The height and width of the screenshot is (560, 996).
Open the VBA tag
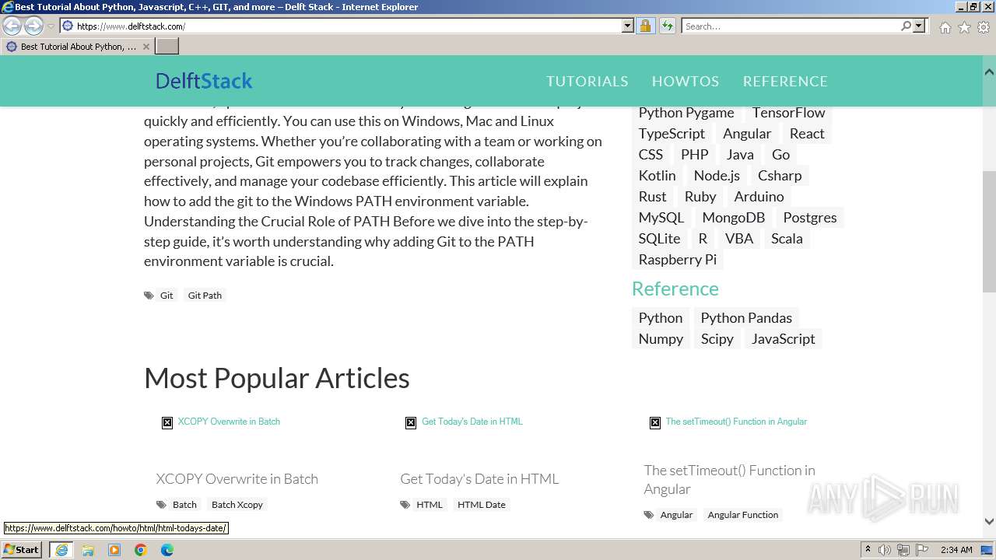739,239
